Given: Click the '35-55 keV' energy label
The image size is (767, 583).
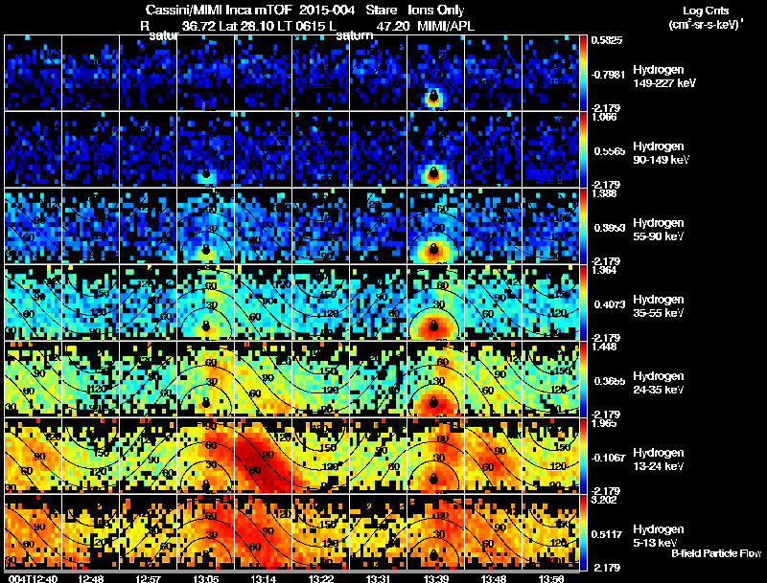Looking at the screenshot, I should click(658, 313).
